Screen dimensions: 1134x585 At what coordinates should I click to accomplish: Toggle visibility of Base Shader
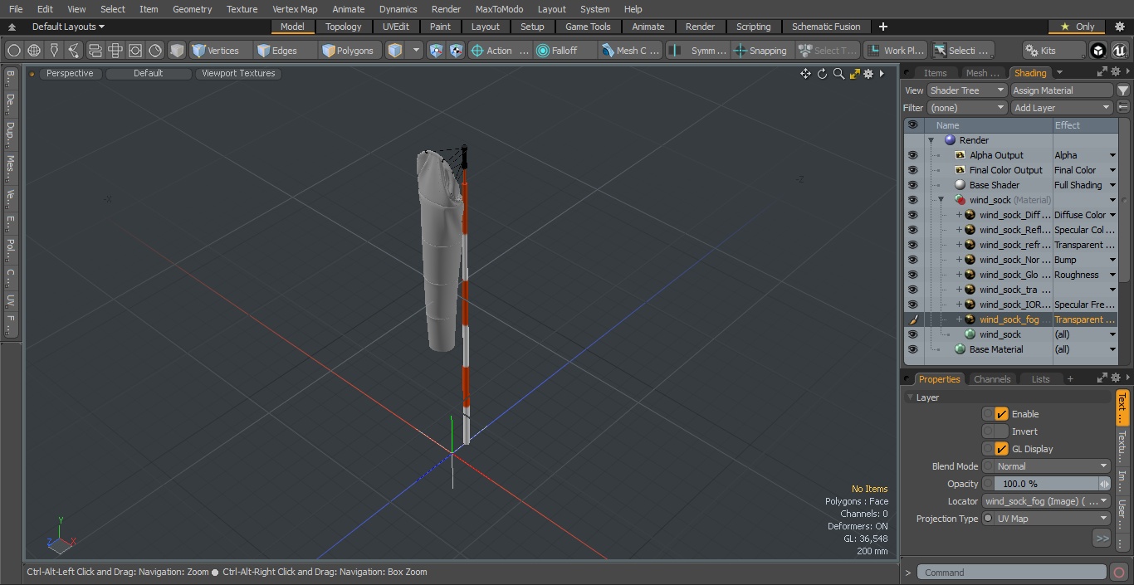point(912,185)
